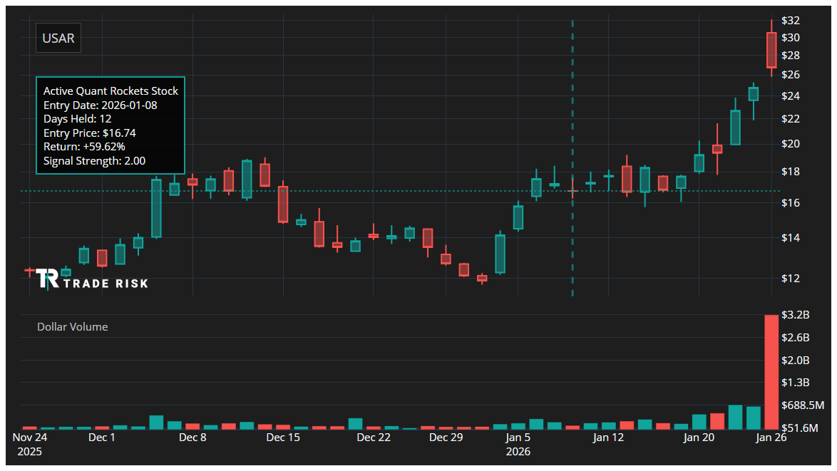Click the latest red candlestick near $30
The image size is (837, 471).
click(x=771, y=50)
